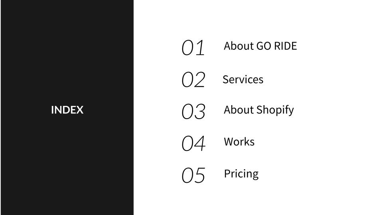This screenshot has height=215, width=383.
Task: Select the number 01 entry
Action: [x=193, y=47]
